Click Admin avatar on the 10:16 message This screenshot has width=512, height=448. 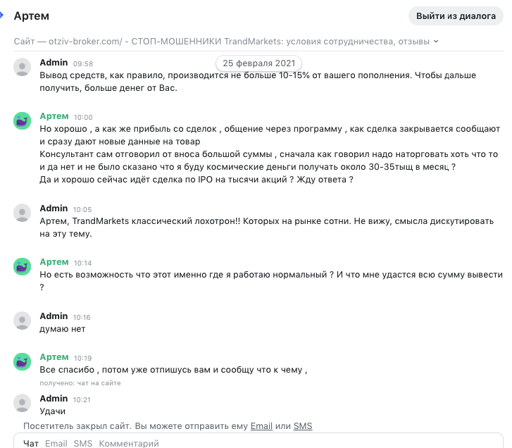click(23, 321)
